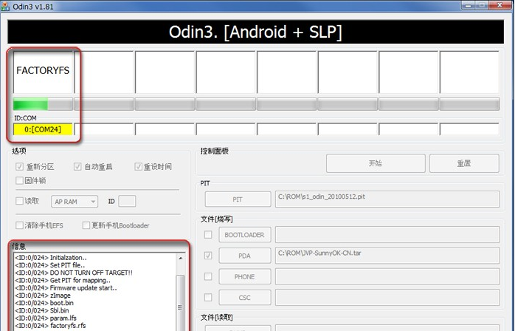Select the 'Firmware update start..' log line
The height and width of the screenshot is (331, 515).
point(66,287)
